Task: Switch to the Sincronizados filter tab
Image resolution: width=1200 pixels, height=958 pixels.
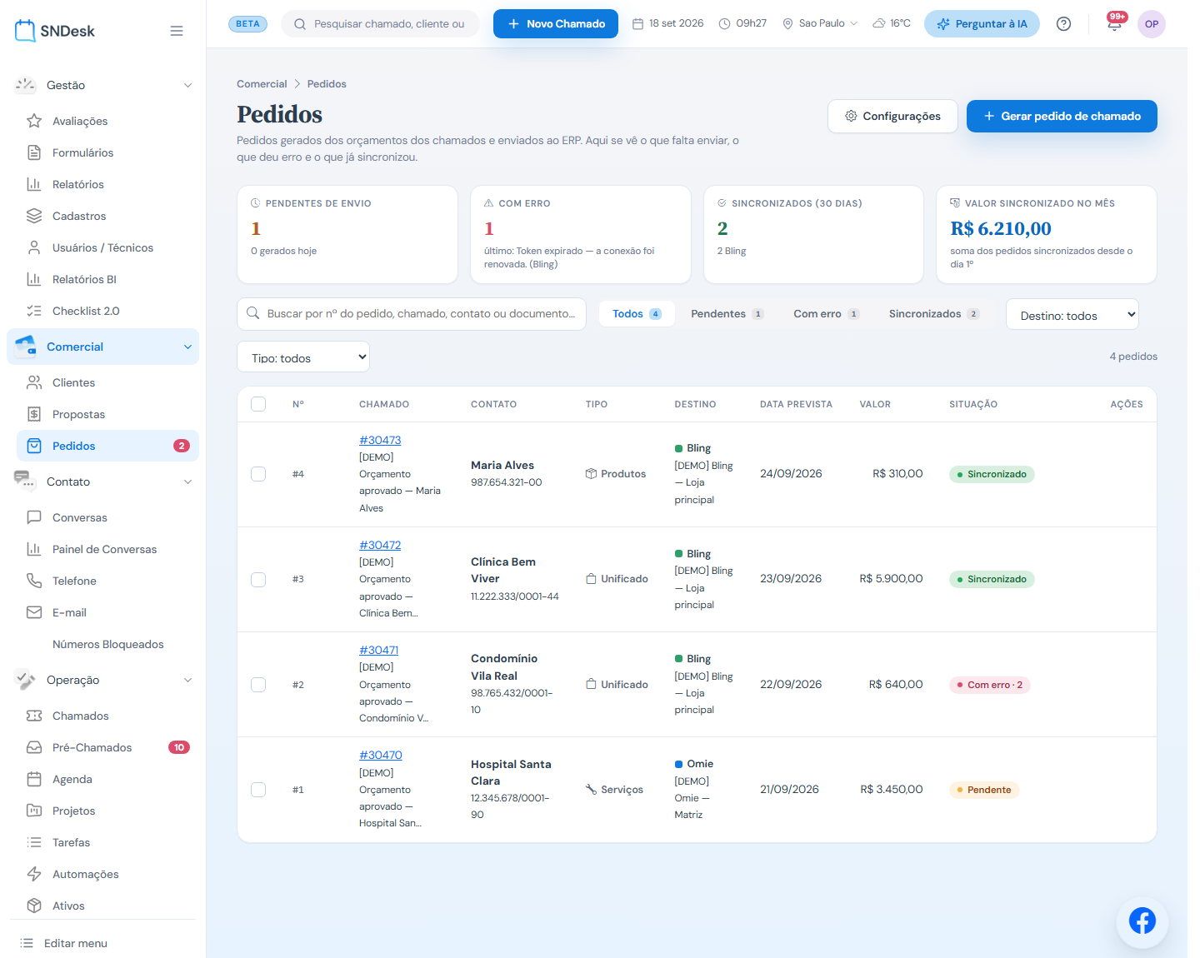Action: [x=933, y=314]
